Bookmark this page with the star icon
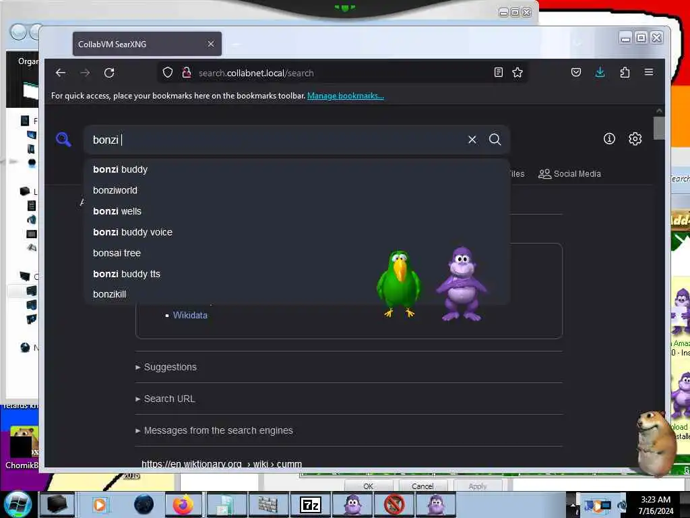Viewport: 690px width, 518px height. pyautogui.click(x=517, y=72)
